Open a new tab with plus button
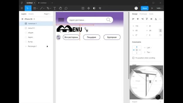Viewport: 183px width, 103px height. [x=52, y=3]
